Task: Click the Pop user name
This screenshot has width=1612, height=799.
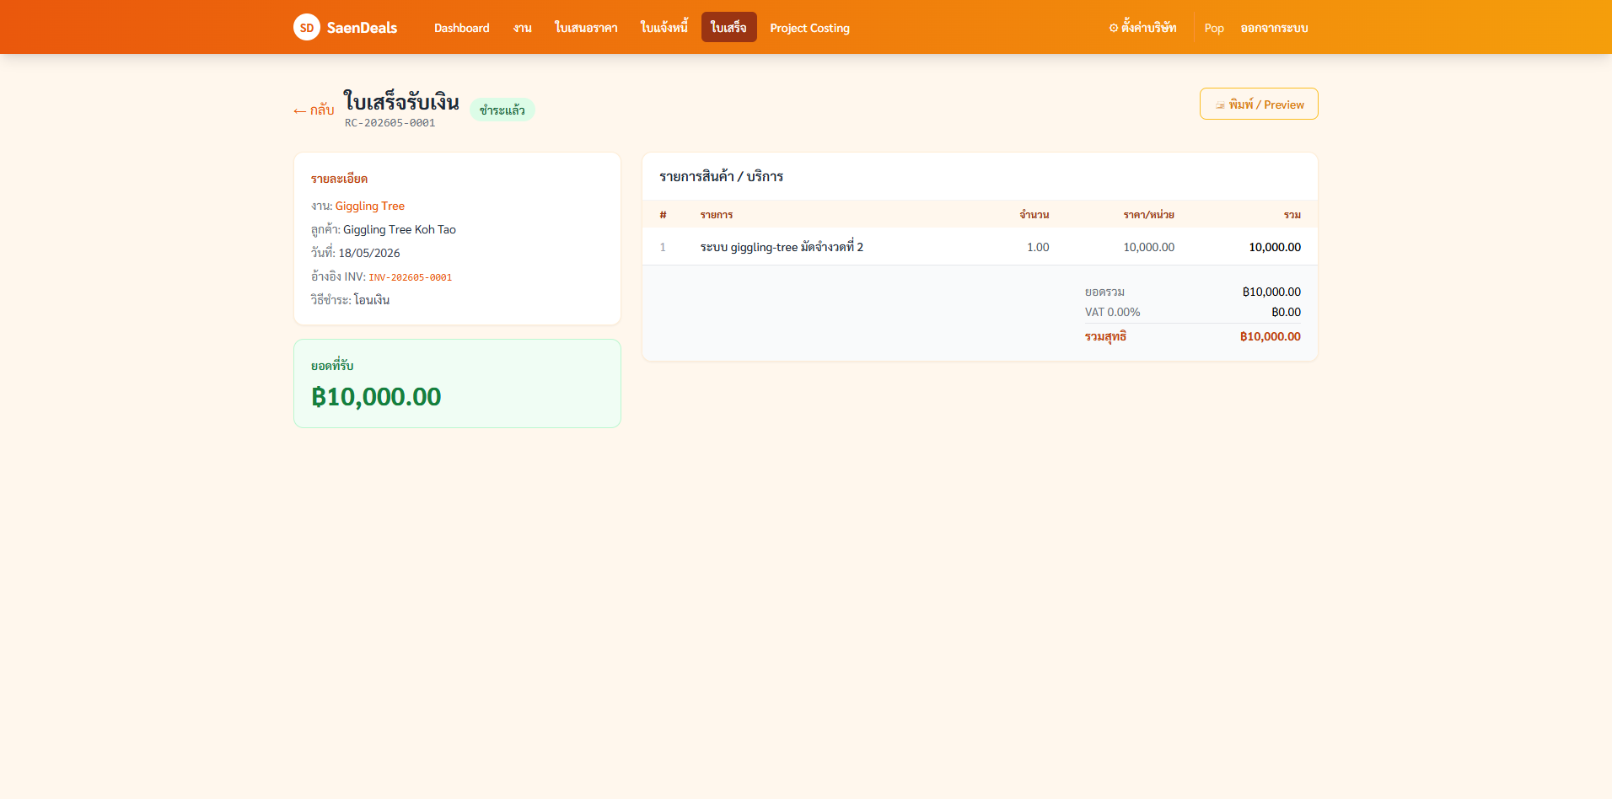Action: click(x=1214, y=28)
